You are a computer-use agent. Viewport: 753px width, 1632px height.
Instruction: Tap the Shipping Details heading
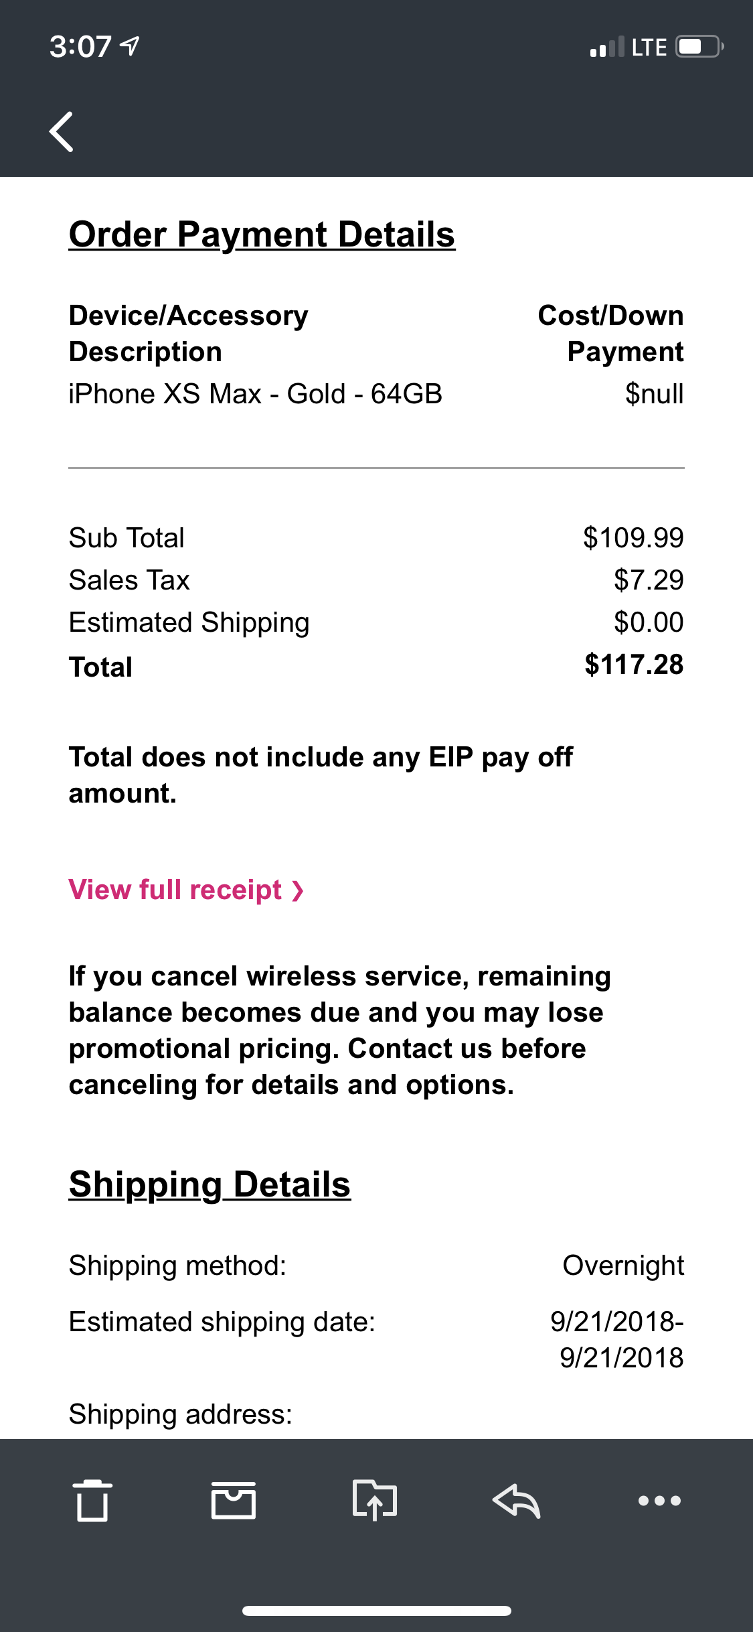(x=210, y=1184)
